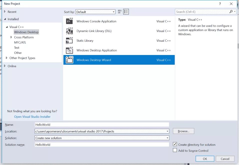
Task: Select MFC/ATL category
Action: coord(20,42)
